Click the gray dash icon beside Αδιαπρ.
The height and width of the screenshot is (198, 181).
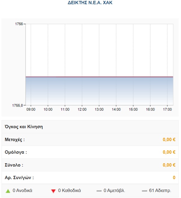(144, 191)
